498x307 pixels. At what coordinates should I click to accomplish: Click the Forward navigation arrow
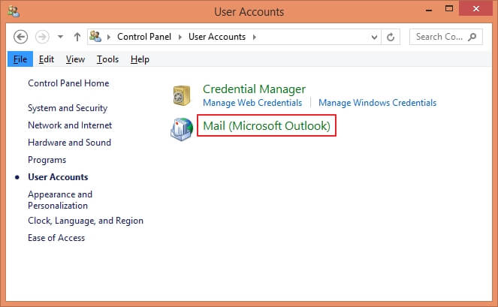42,37
